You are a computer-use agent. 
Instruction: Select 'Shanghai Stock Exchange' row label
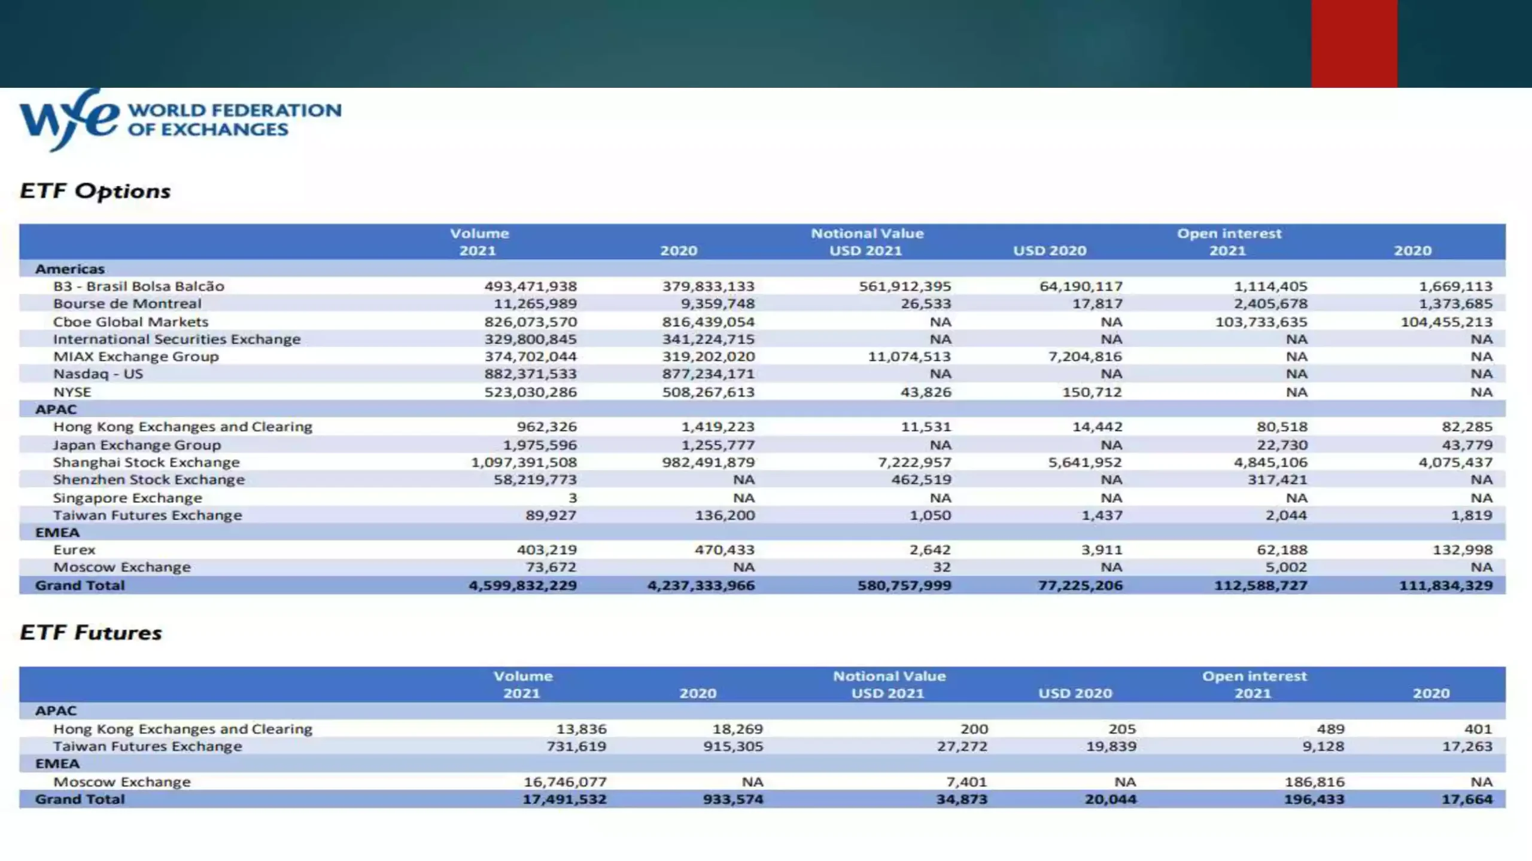[x=147, y=462]
